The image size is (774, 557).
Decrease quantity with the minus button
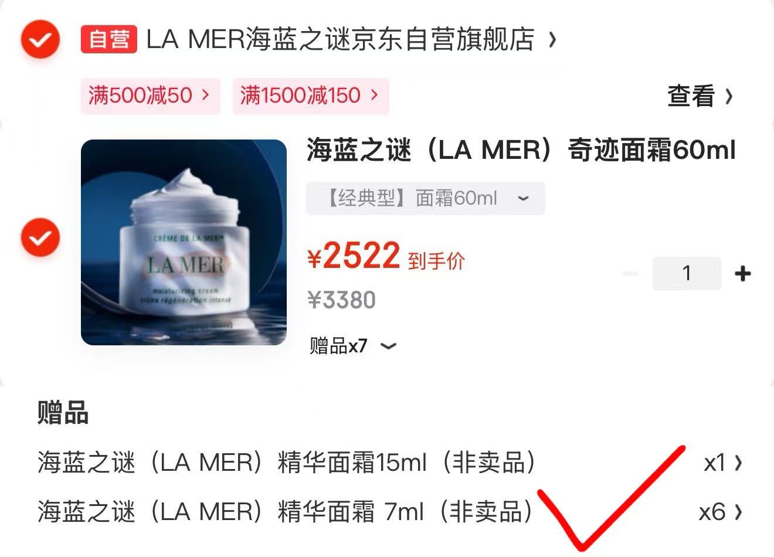[x=631, y=273]
